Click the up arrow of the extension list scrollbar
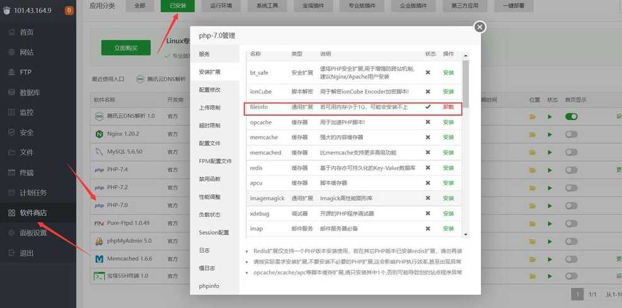This screenshot has height=308, width=622. click(466, 56)
